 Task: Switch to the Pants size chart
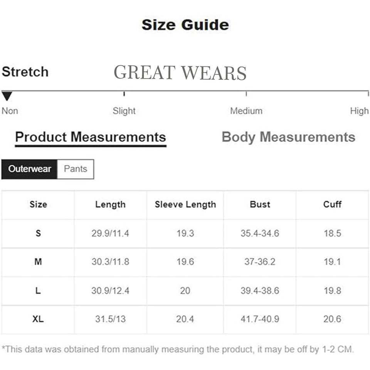point(76,169)
